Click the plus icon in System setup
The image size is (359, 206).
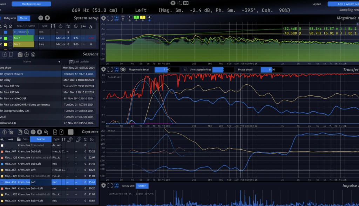(47, 18)
